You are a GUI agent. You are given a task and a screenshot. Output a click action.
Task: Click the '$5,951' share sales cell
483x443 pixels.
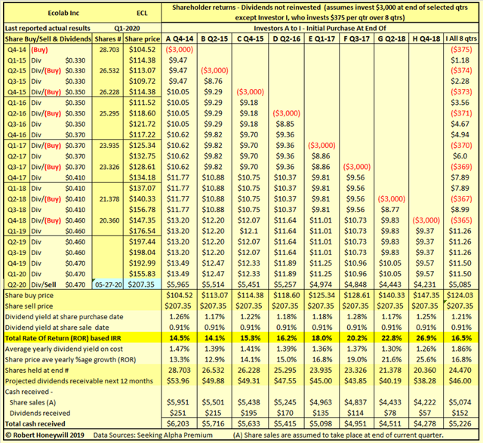[178, 402]
